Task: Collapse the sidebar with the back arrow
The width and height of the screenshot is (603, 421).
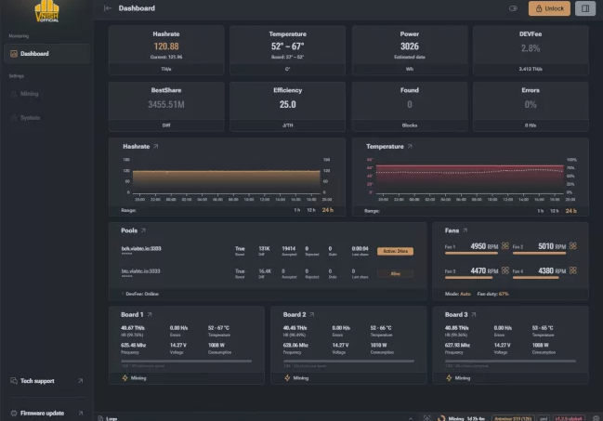Action: [x=108, y=8]
